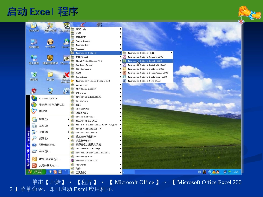The image size is (263, 197).
Task: Expand the 管理工具 submenu arrow
Action: (x=121, y=29)
